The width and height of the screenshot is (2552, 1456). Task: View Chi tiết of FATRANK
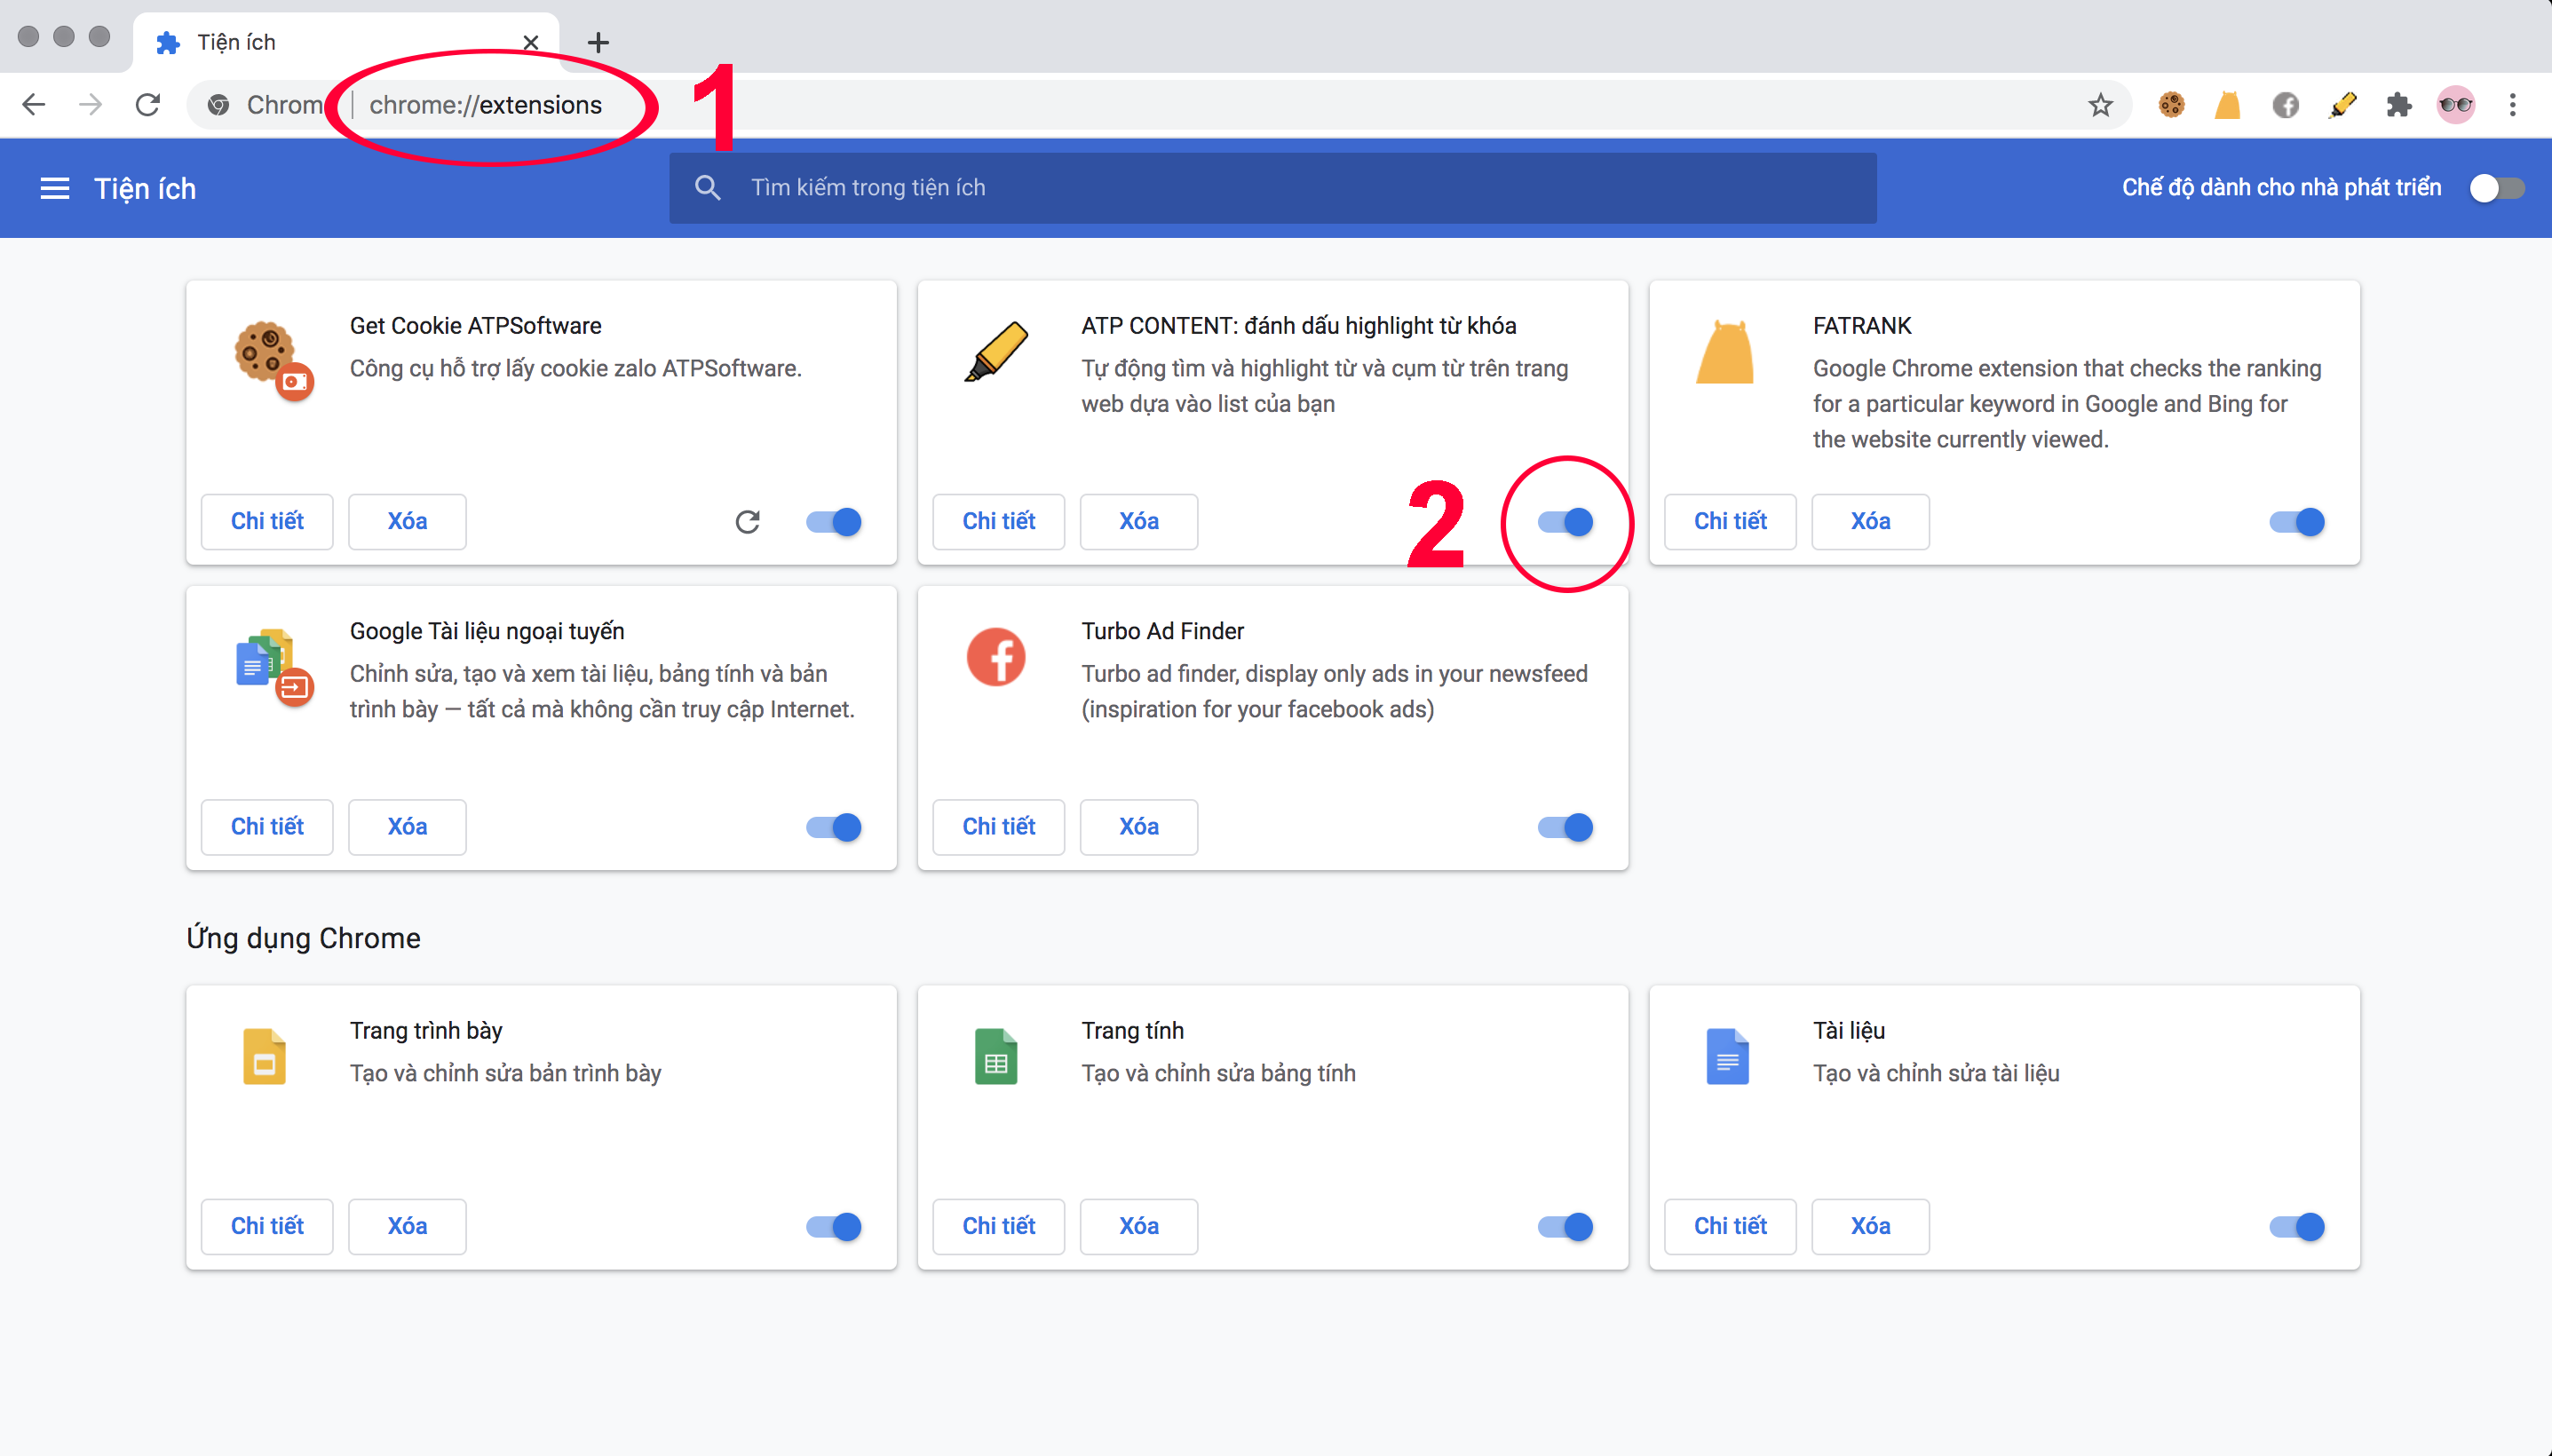[x=1730, y=521]
